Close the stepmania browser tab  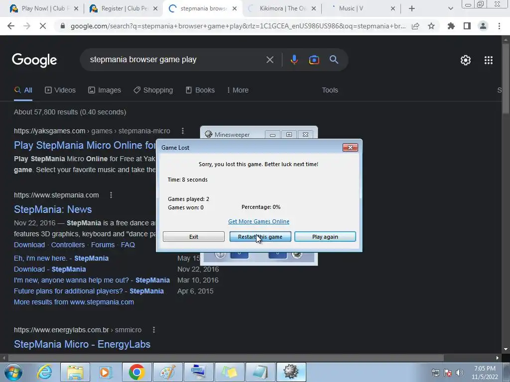235,8
